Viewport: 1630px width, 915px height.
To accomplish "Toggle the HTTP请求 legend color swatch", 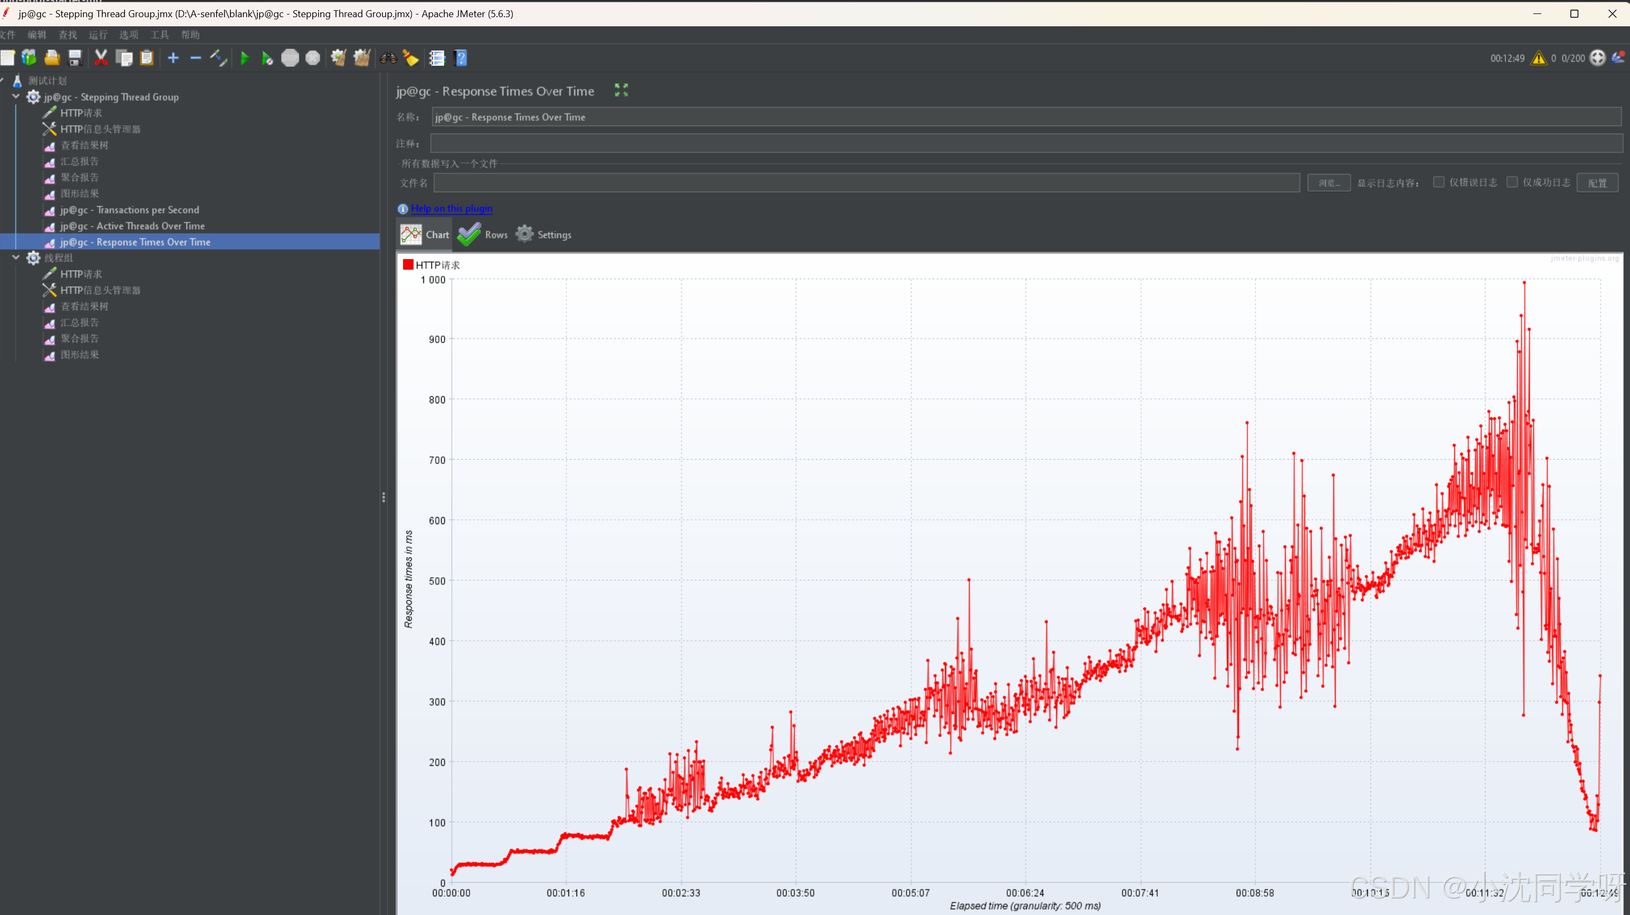I will coord(408,265).
